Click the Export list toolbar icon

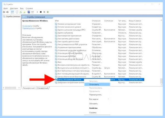point(24,12)
